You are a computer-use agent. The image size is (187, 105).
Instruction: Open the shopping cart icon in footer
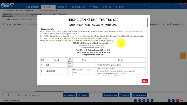click(x=144, y=101)
